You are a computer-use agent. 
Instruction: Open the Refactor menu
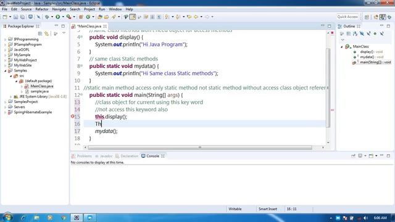coord(42,9)
